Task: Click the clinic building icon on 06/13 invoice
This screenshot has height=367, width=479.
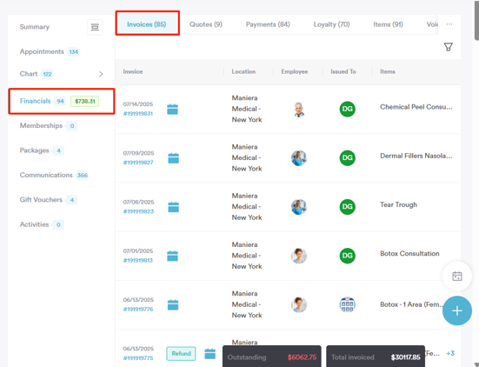Action: pos(348,304)
